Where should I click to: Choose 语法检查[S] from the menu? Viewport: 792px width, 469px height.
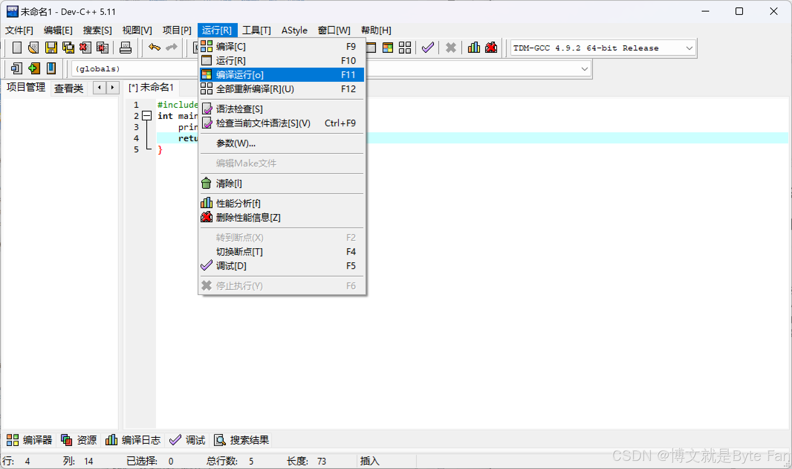coord(239,109)
